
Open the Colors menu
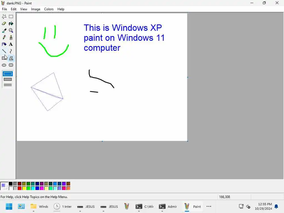tap(49, 9)
